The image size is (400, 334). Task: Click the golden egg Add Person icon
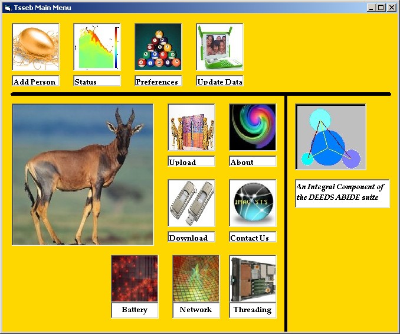click(x=35, y=47)
